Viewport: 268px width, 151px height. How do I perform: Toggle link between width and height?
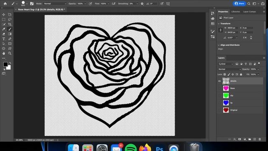tap(221, 30)
